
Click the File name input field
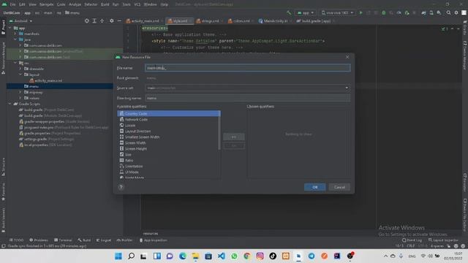click(x=247, y=68)
